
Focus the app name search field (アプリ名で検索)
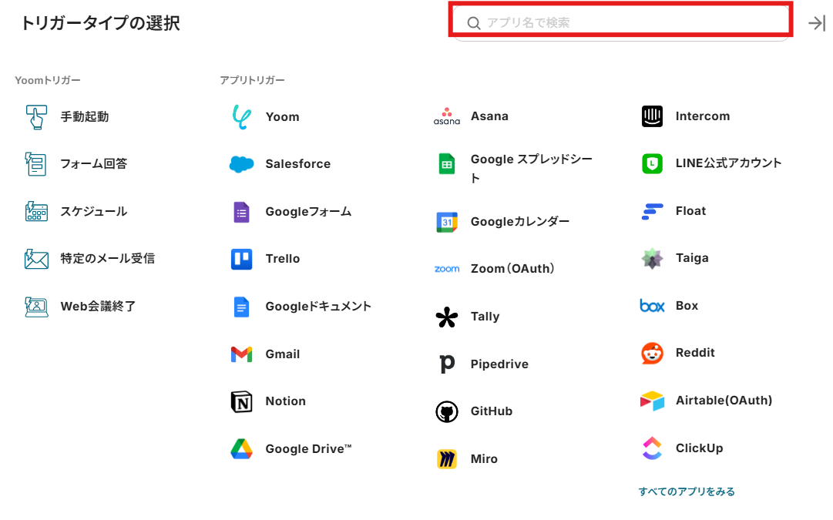[x=620, y=23]
